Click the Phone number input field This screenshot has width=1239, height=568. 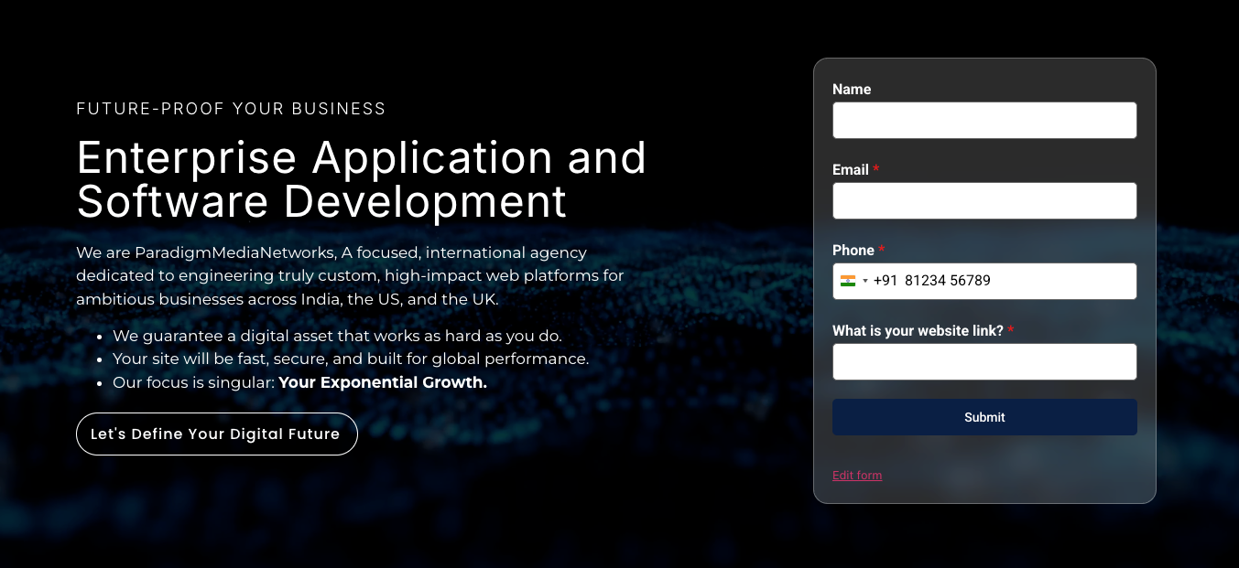(x=984, y=281)
